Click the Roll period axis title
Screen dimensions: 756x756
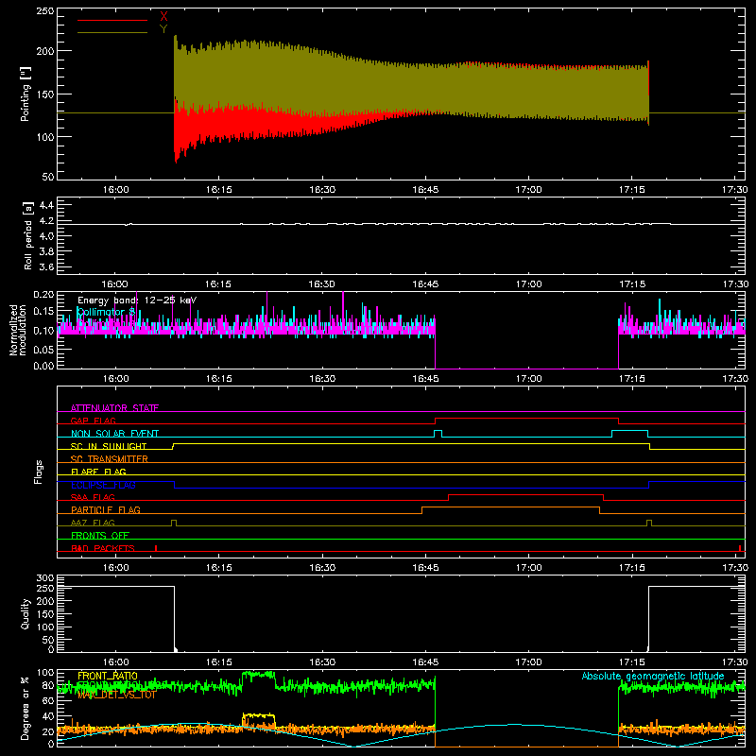27,235
